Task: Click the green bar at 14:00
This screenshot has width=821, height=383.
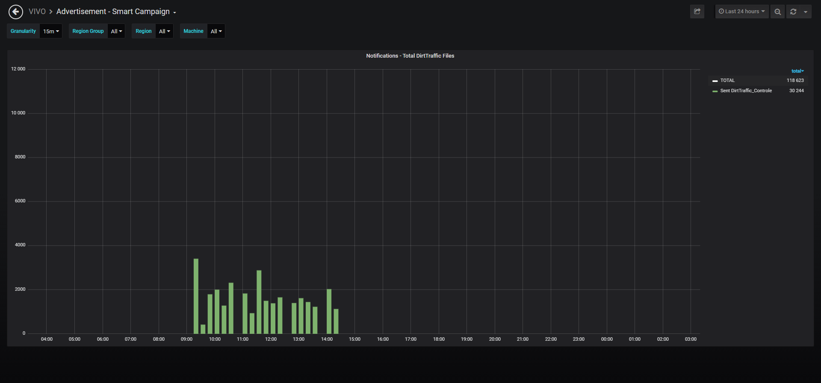Action: point(329,311)
